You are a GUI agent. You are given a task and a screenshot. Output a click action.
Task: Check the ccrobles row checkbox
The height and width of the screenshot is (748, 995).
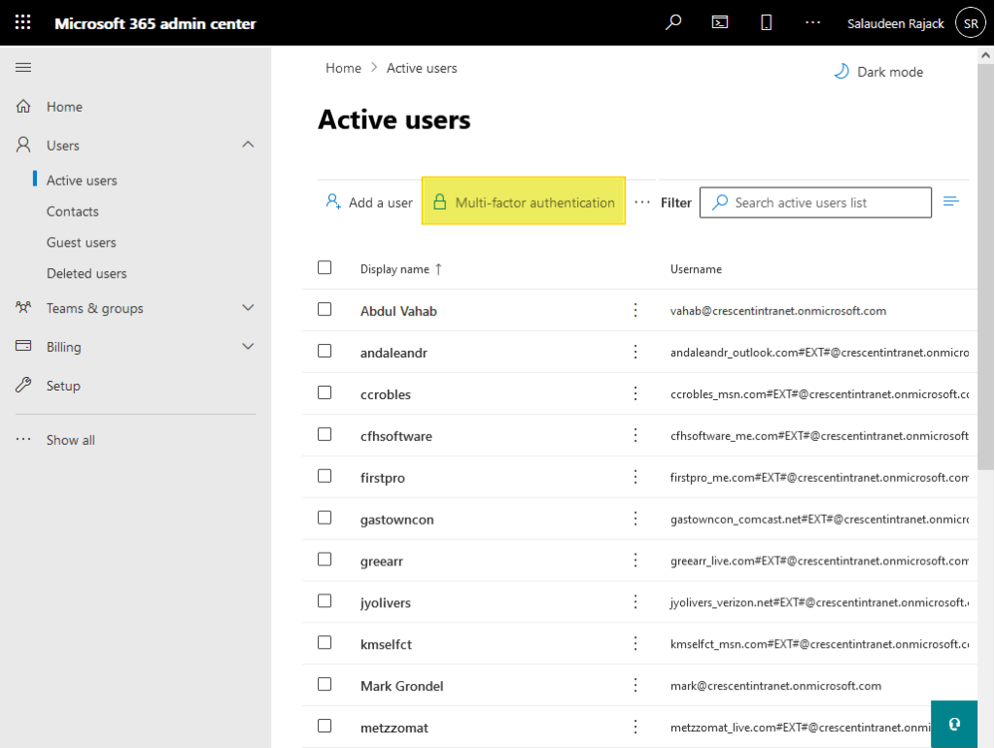coord(325,392)
